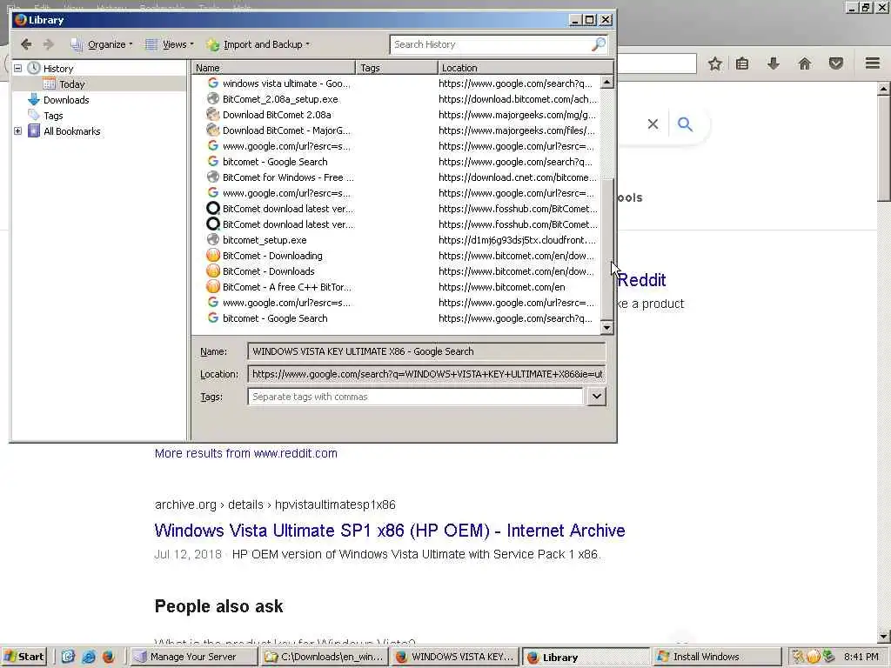Open the Organize menu

point(102,44)
